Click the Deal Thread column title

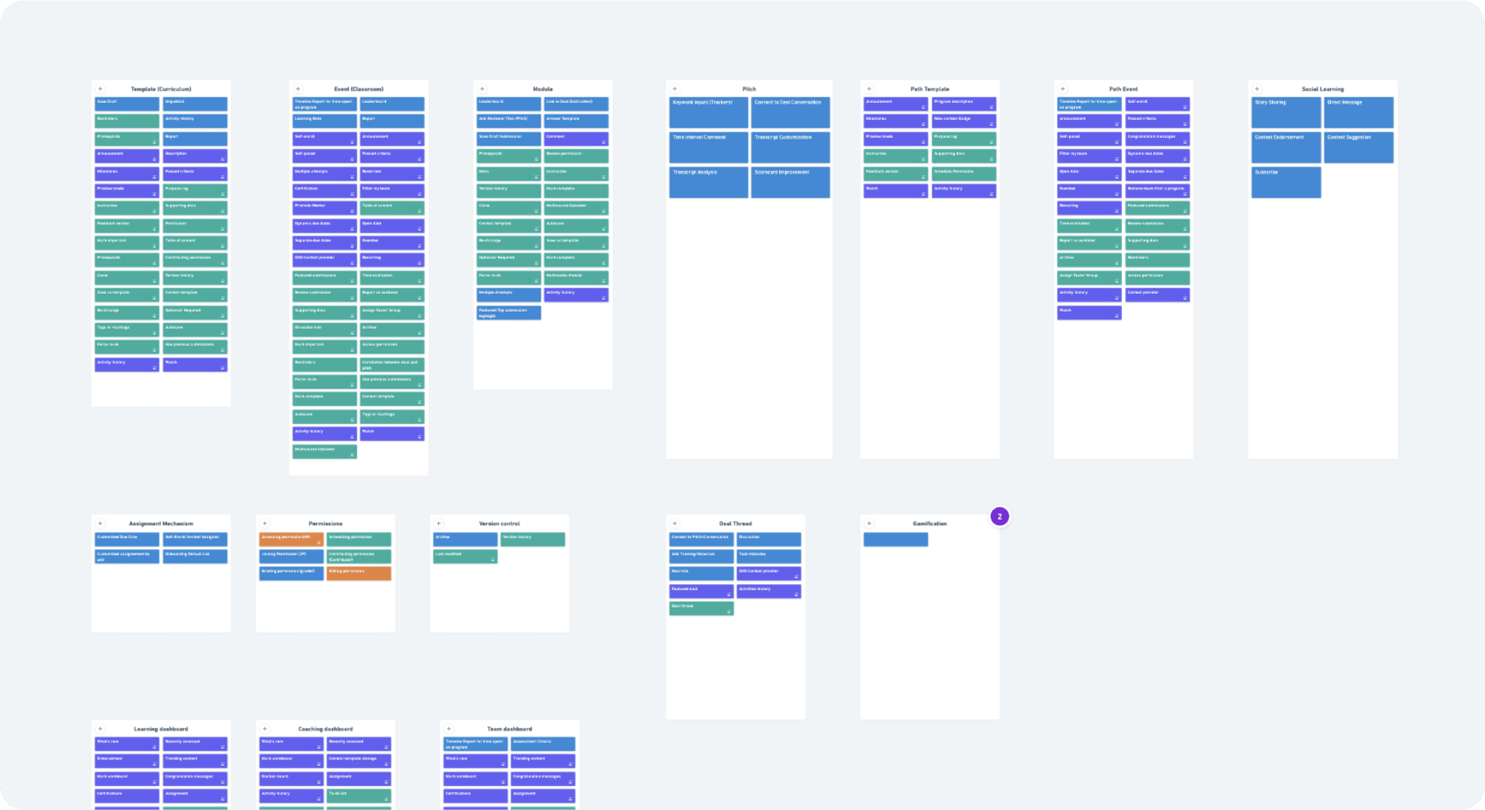coord(736,523)
